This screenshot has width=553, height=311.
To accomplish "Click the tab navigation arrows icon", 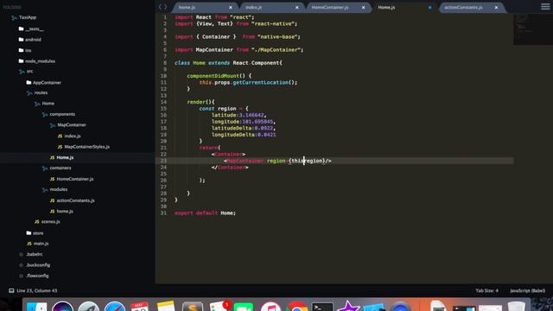I will (162, 7).
